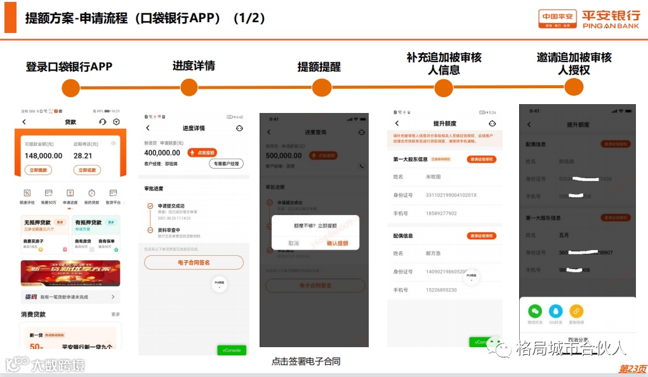Tap back arrow on 进度详情 screen
This screenshot has width=648, height=377.
click(148, 128)
